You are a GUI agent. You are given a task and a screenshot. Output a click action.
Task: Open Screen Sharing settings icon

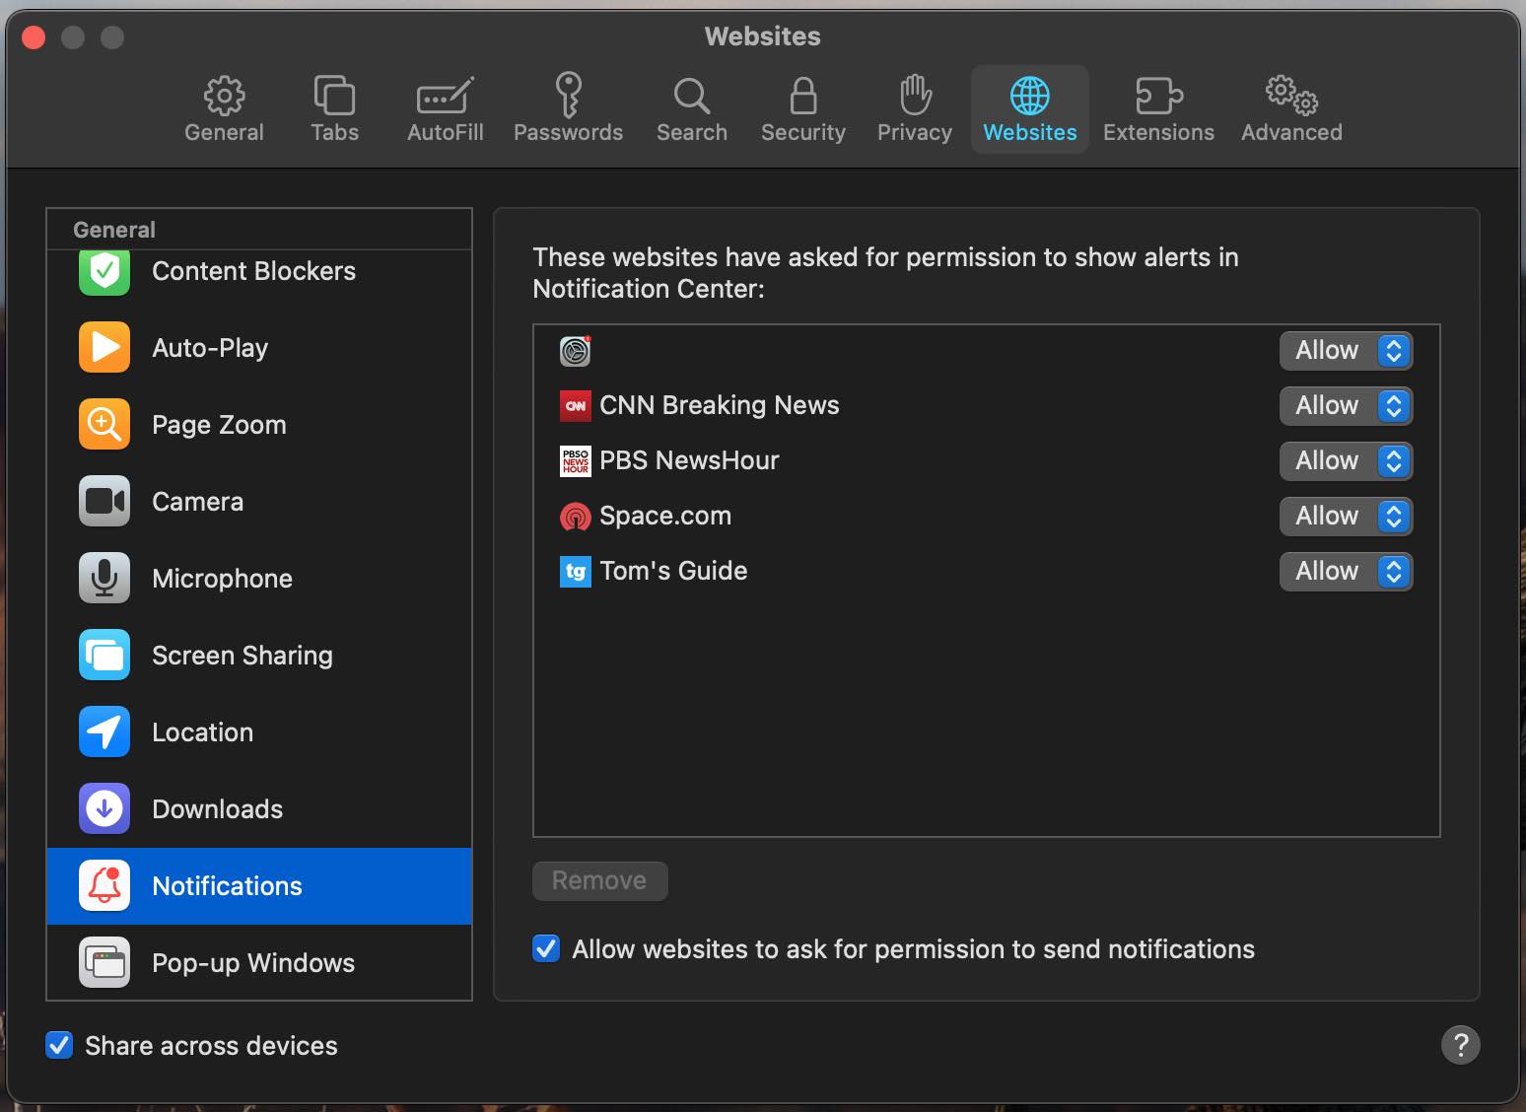tap(104, 656)
